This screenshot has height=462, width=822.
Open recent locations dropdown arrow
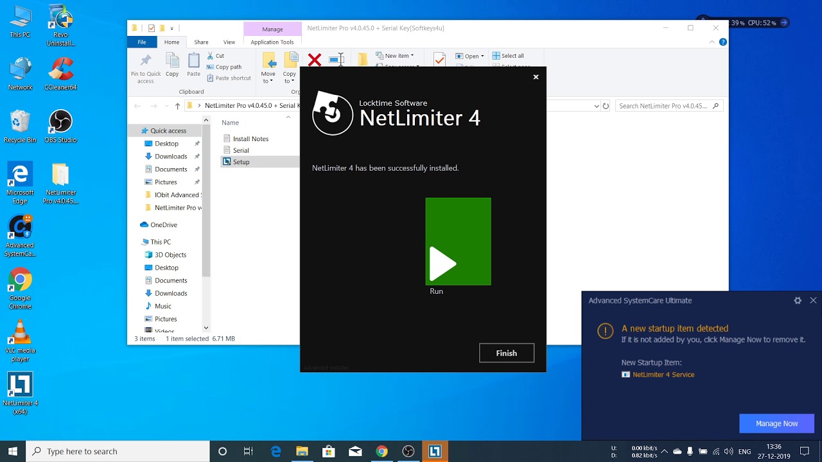166,106
